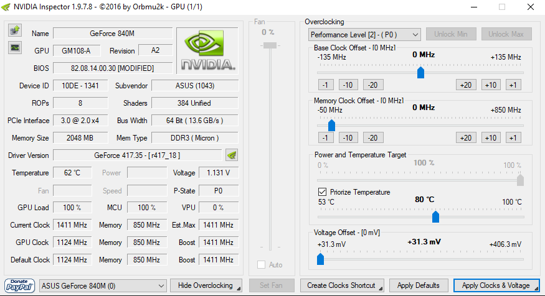
Task: Click Memory Clock Offset +10 button
Action: tap(491, 138)
